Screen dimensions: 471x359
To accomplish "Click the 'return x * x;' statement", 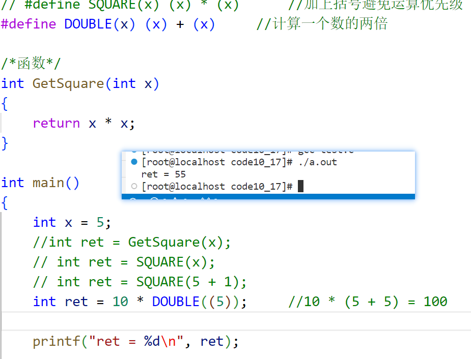I will pos(84,123).
